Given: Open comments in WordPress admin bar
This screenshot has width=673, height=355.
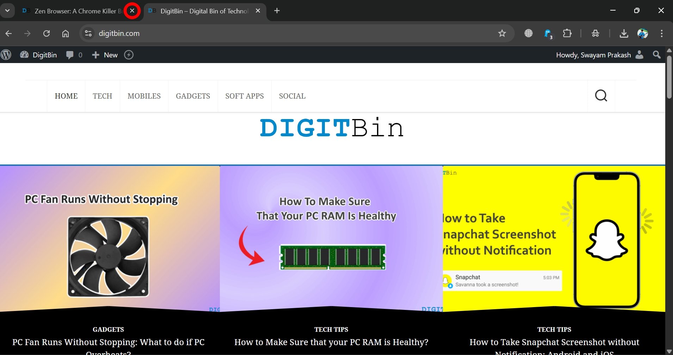Looking at the screenshot, I should tap(74, 55).
